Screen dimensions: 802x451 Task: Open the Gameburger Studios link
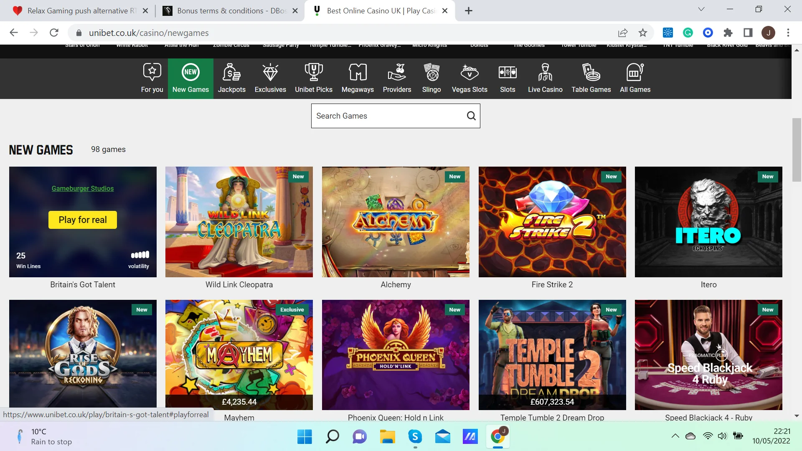point(83,188)
